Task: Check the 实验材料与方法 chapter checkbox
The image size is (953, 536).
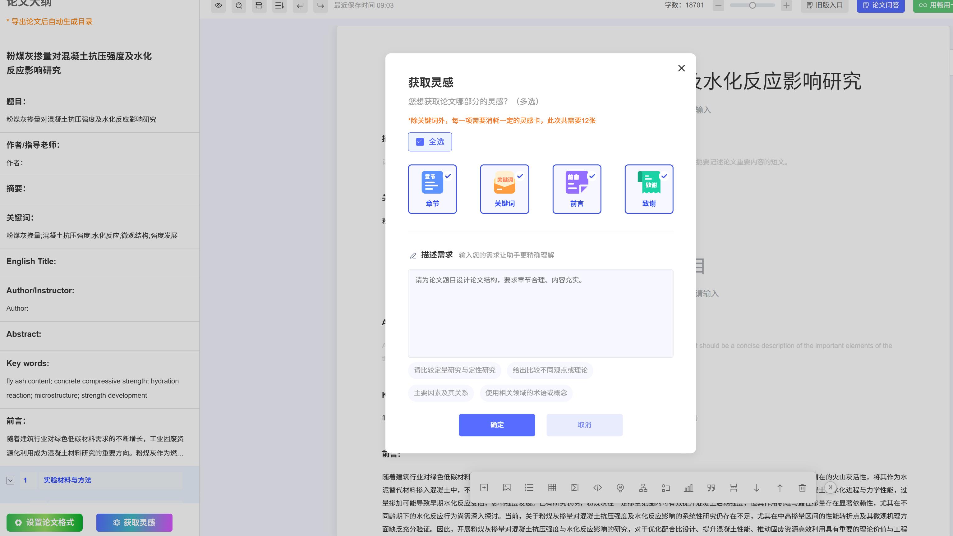Action: coord(10,480)
